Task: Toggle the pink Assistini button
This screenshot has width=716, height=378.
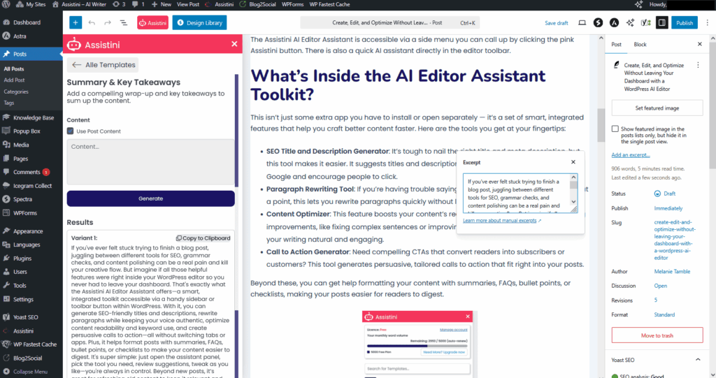Action: 152,22
